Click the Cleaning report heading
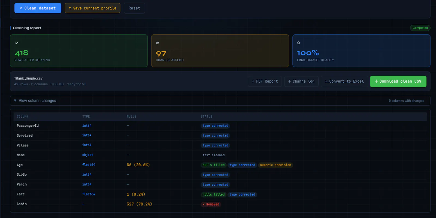The image size is (436, 218). tap(27, 28)
